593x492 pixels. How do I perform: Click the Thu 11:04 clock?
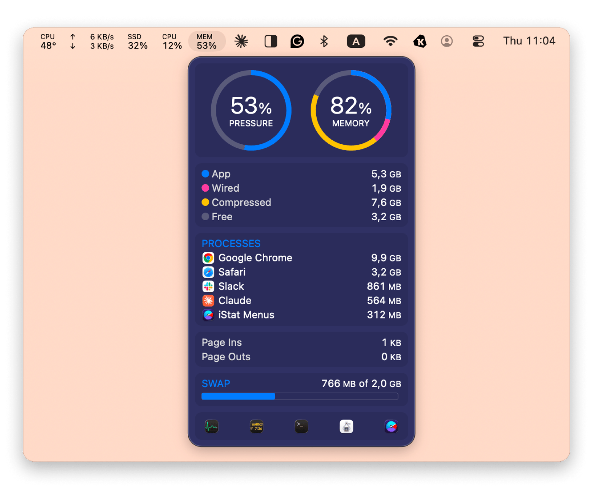click(529, 41)
